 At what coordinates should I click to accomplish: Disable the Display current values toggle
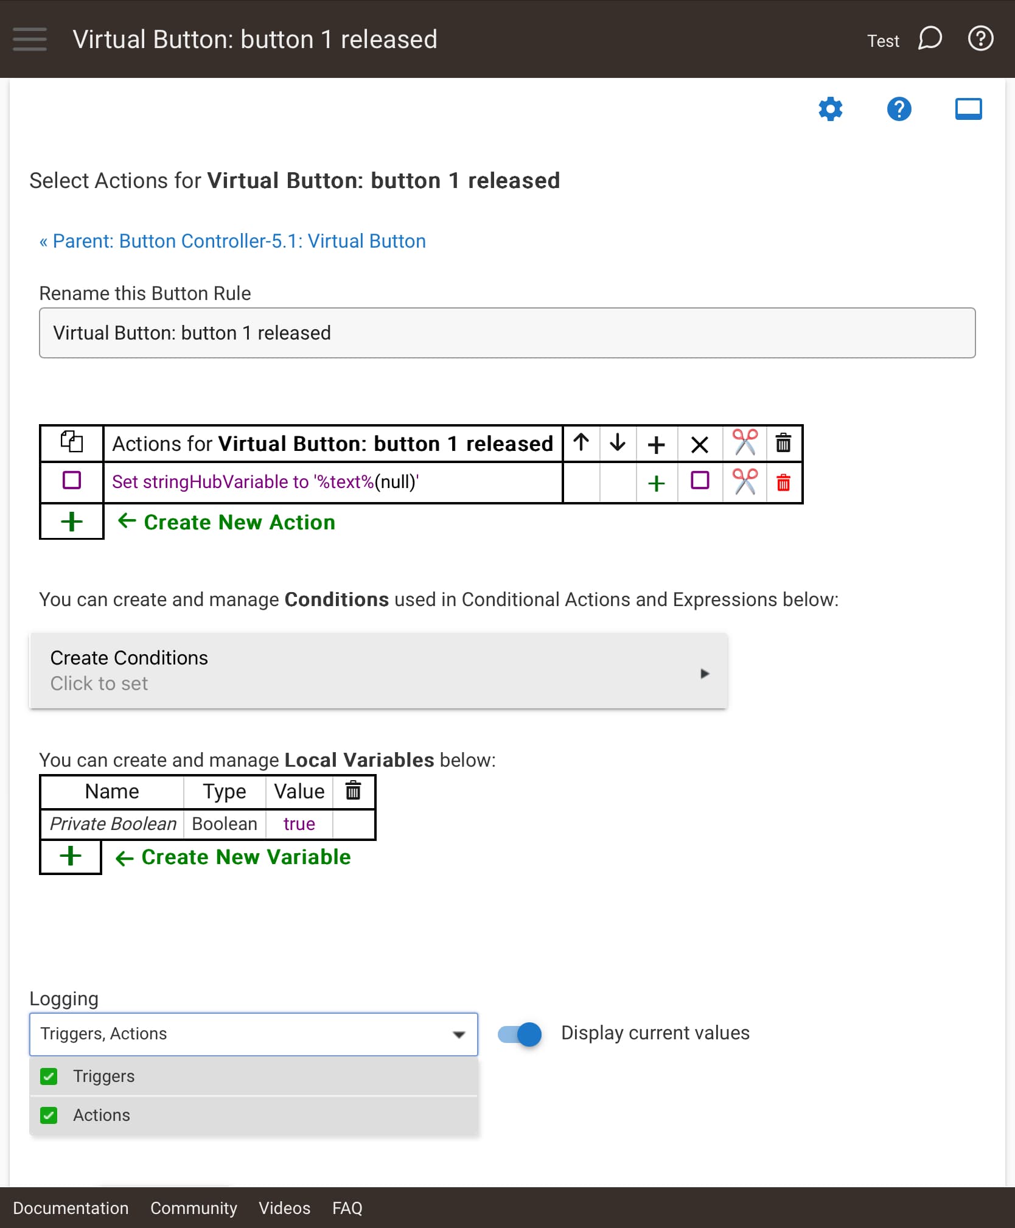518,1034
